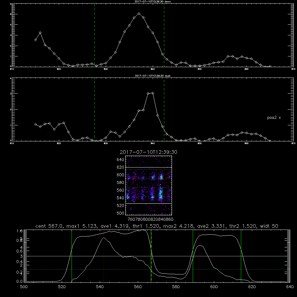The height and width of the screenshot is (297, 297).
Task: Click the 540 label on bottom profile x-axis
Action: coord(100,287)
